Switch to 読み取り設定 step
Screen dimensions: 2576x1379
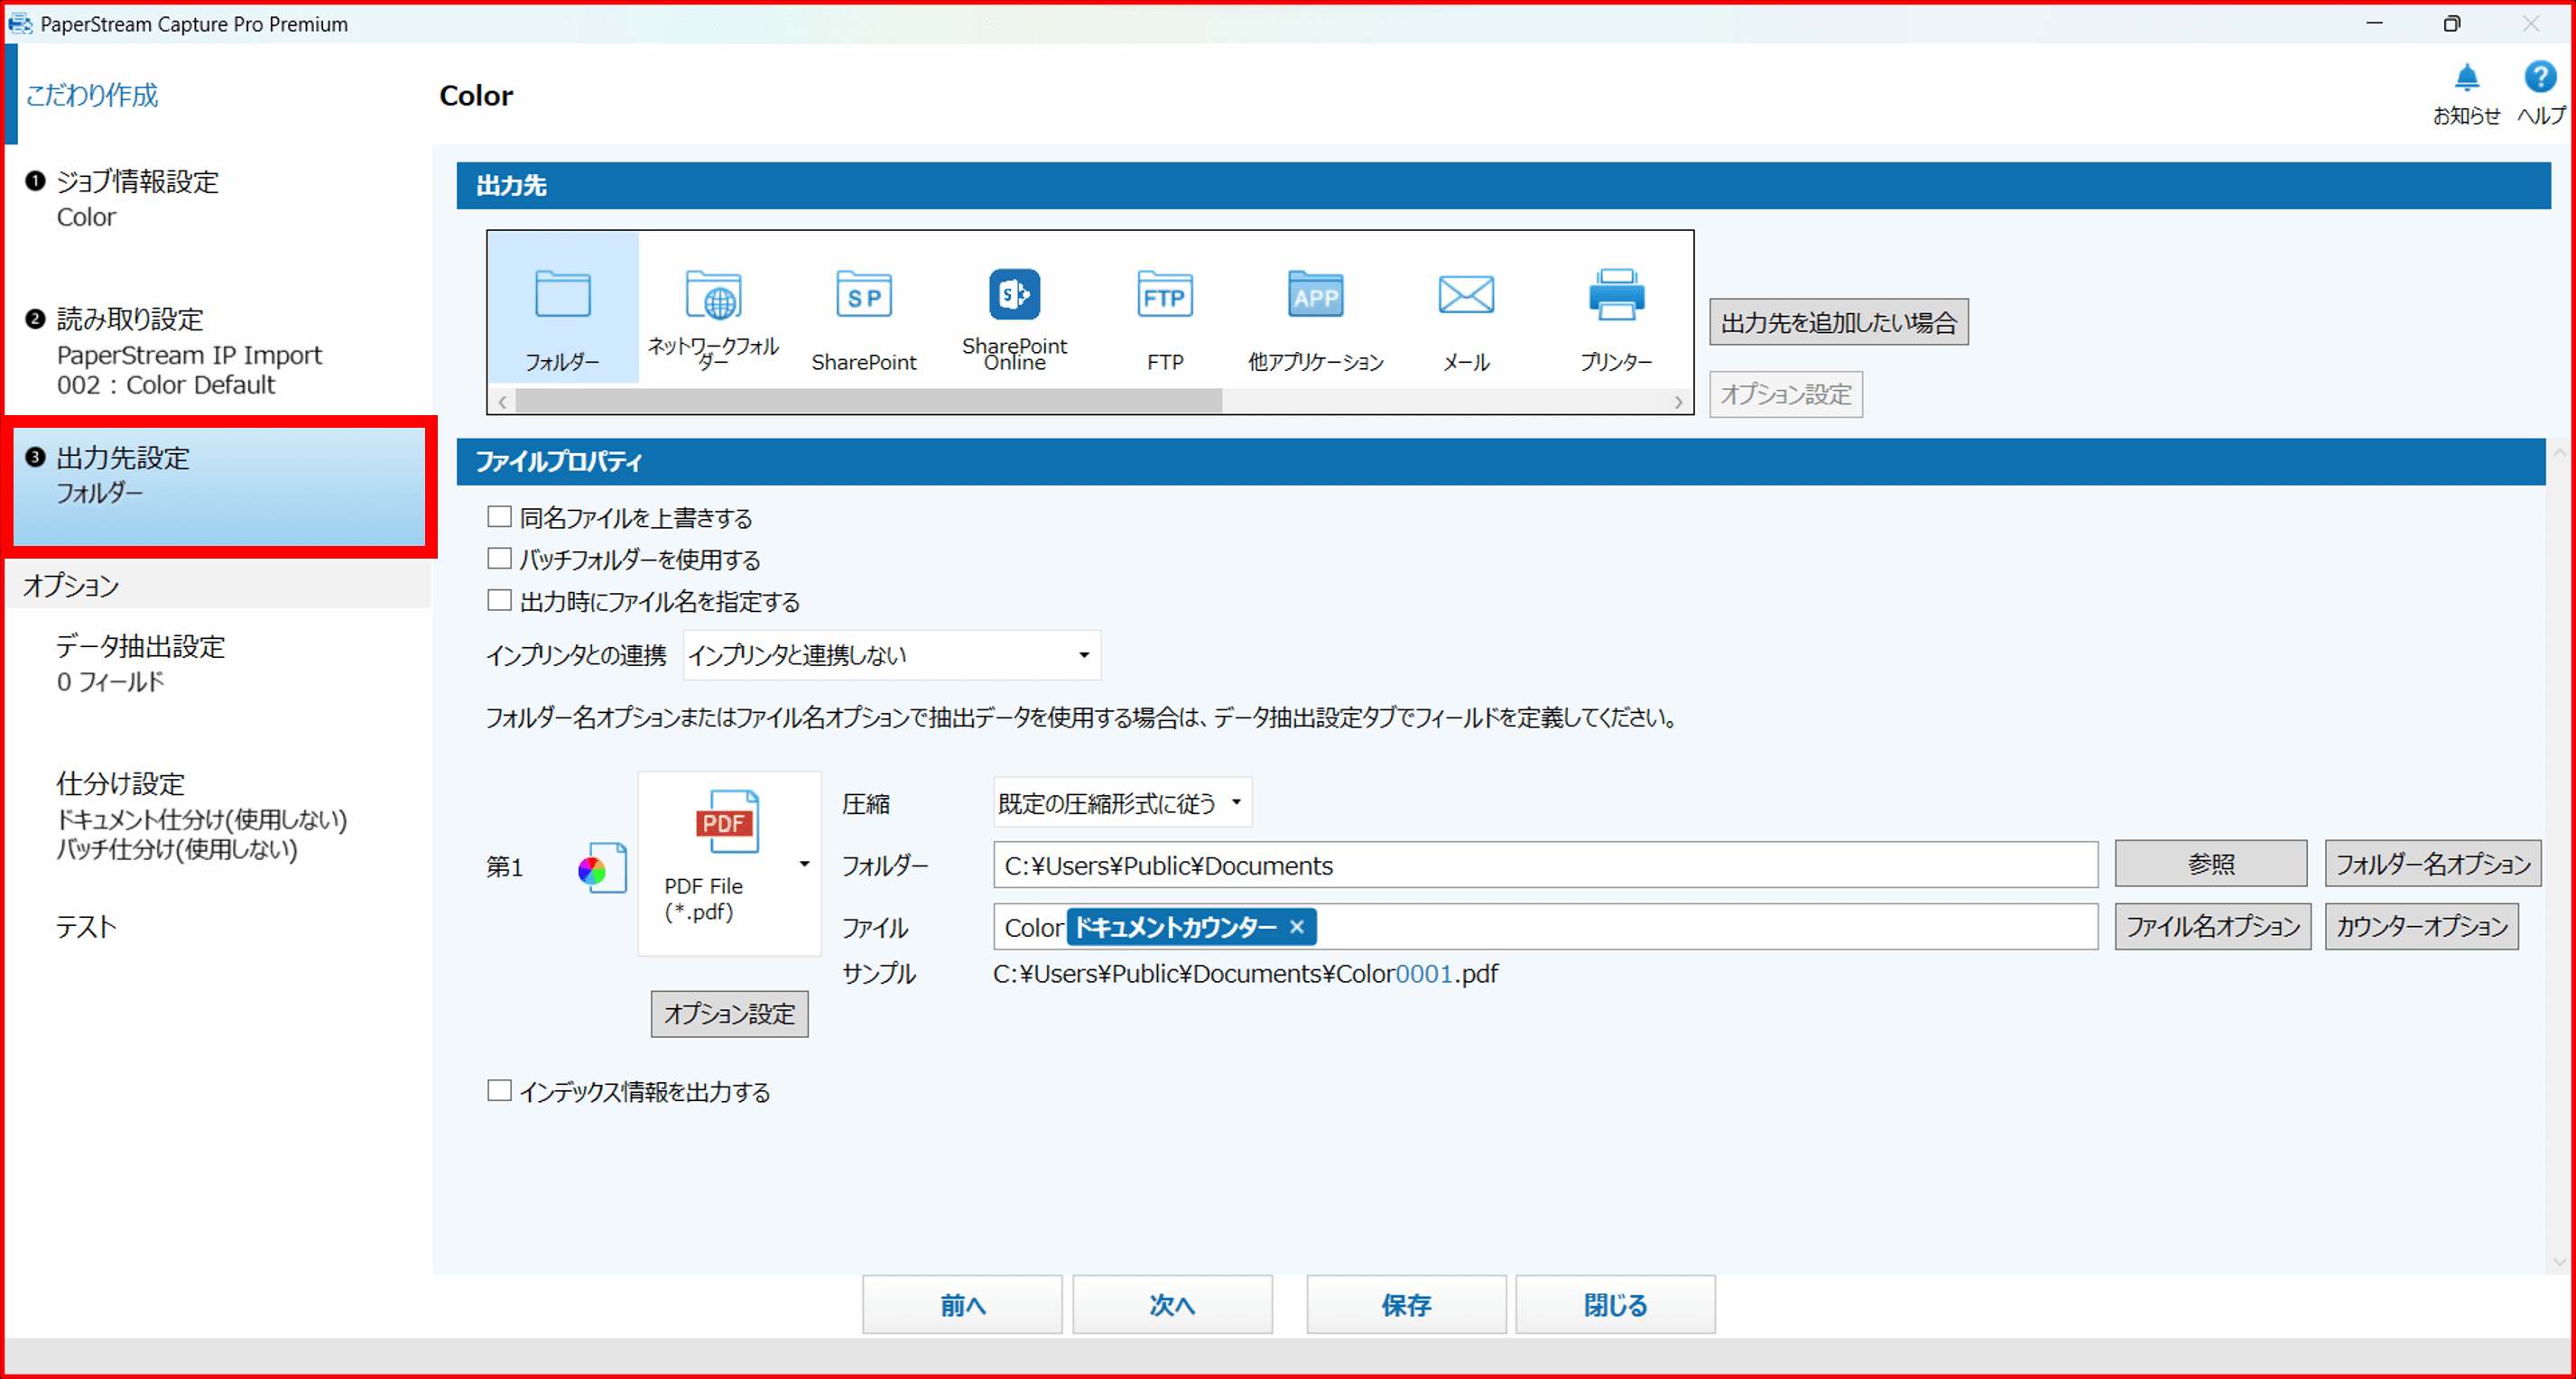click(130, 320)
